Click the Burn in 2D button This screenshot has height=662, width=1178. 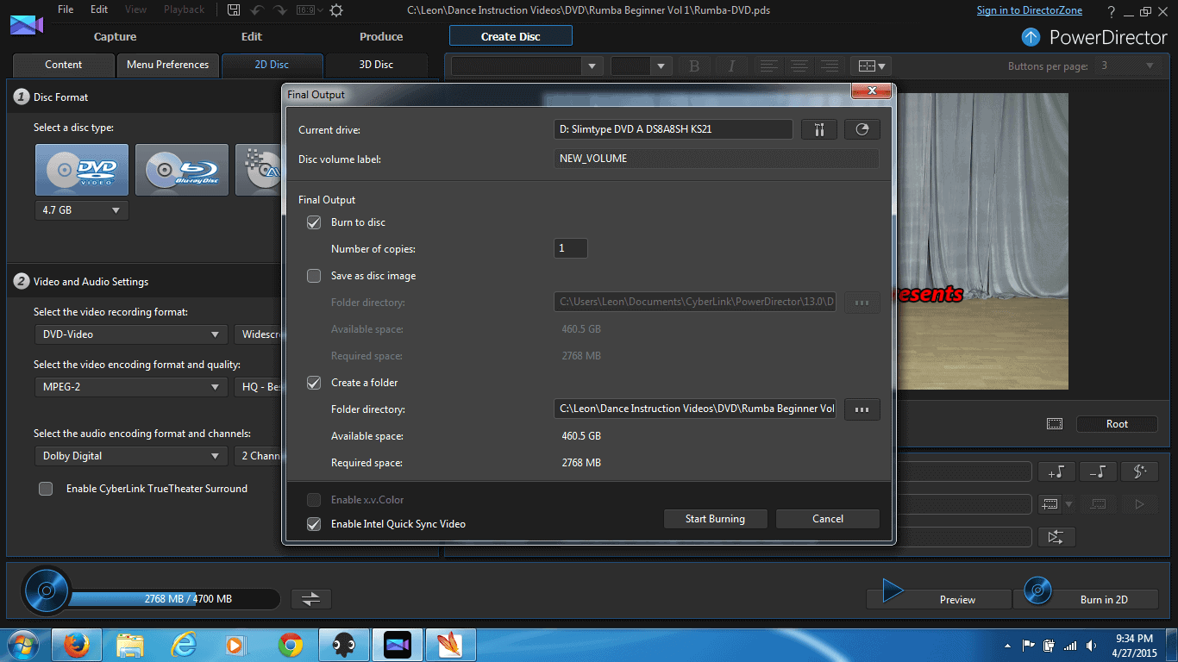point(1086,599)
